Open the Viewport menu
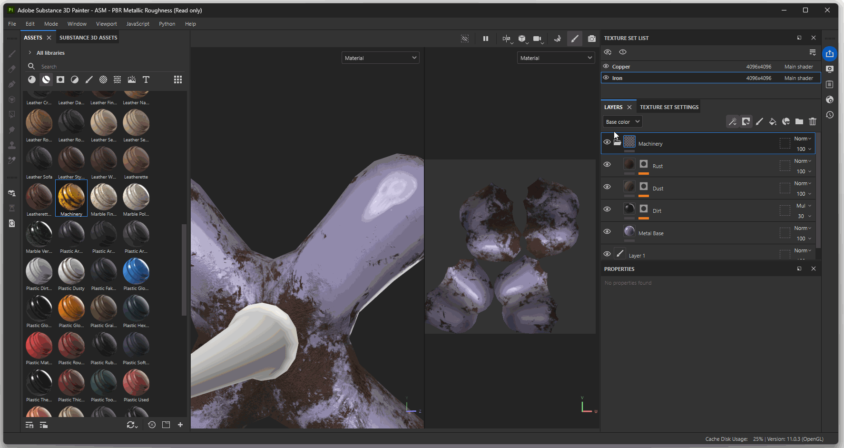This screenshot has width=844, height=448. (x=106, y=24)
